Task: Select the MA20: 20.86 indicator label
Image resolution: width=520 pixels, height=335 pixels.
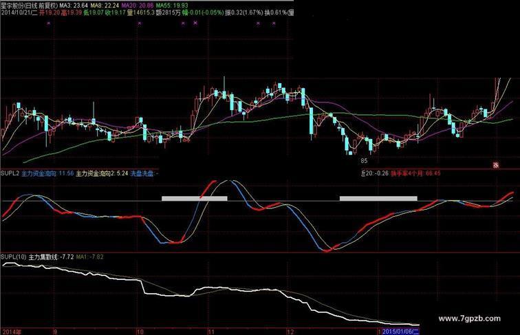Action: (138, 6)
